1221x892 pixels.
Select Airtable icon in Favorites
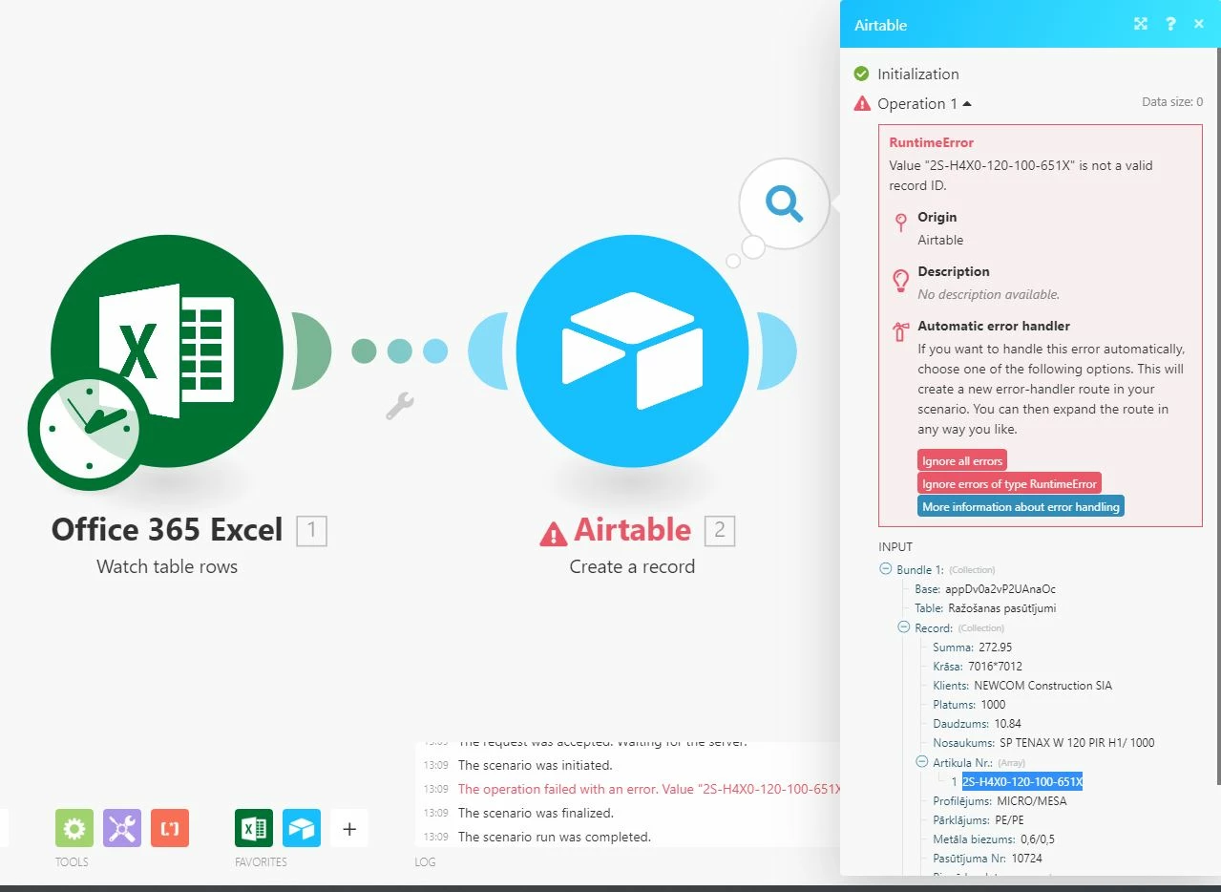pyautogui.click(x=302, y=828)
